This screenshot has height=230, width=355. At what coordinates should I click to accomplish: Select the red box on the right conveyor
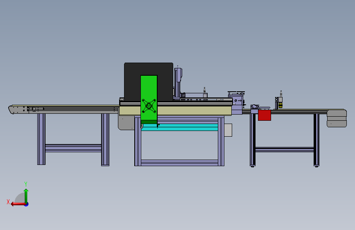[265, 115]
